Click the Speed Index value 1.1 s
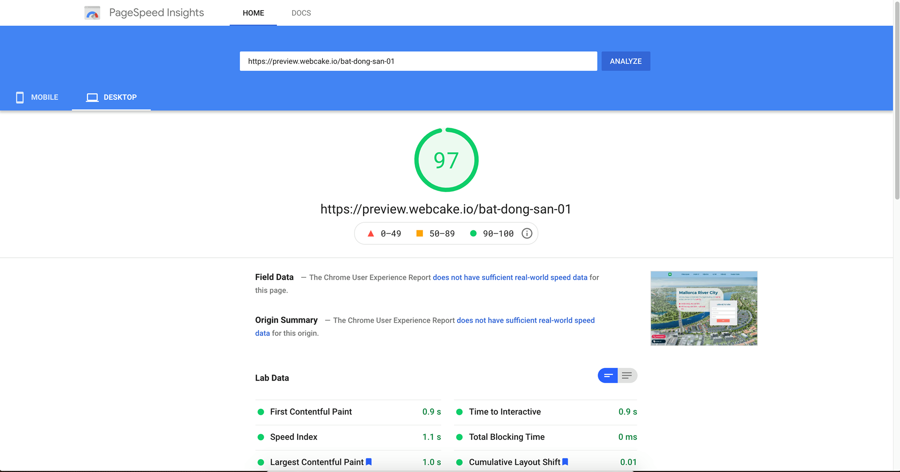 pos(432,437)
